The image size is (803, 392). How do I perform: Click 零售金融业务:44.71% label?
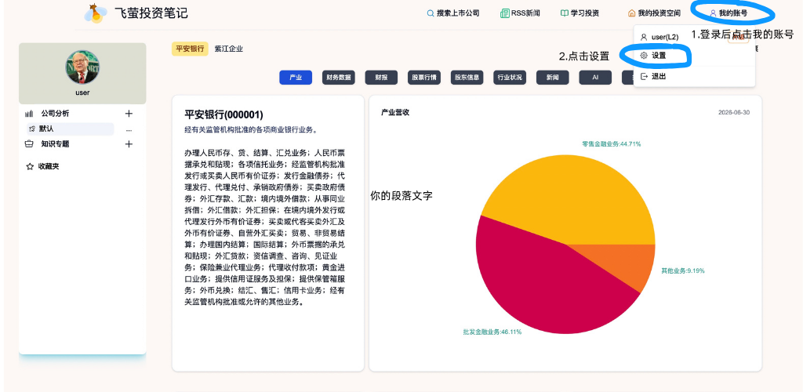(x=611, y=143)
